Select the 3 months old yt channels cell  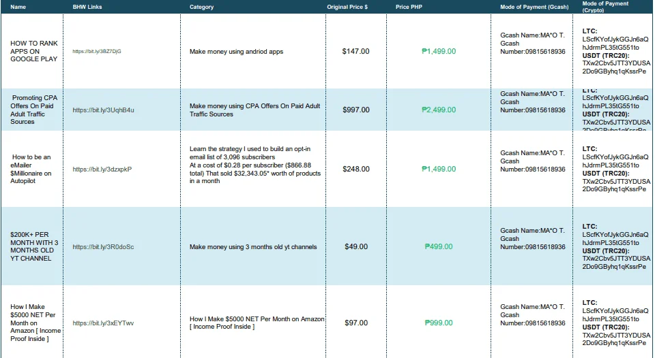point(252,247)
